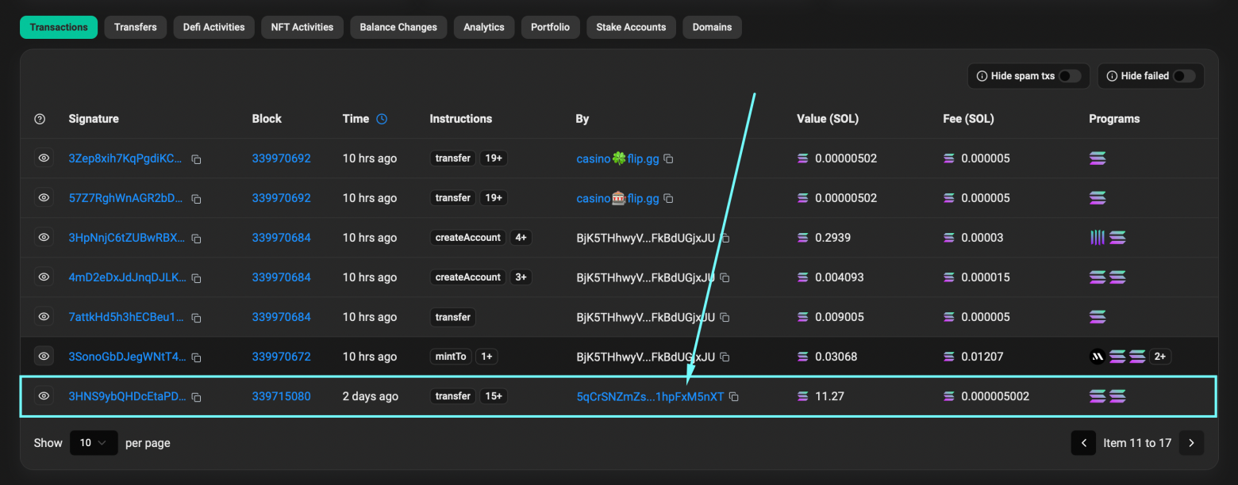The image size is (1238, 485).
Task: Open signature 7attkHd5h3hECBeu1 link
Action: coord(126,317)
